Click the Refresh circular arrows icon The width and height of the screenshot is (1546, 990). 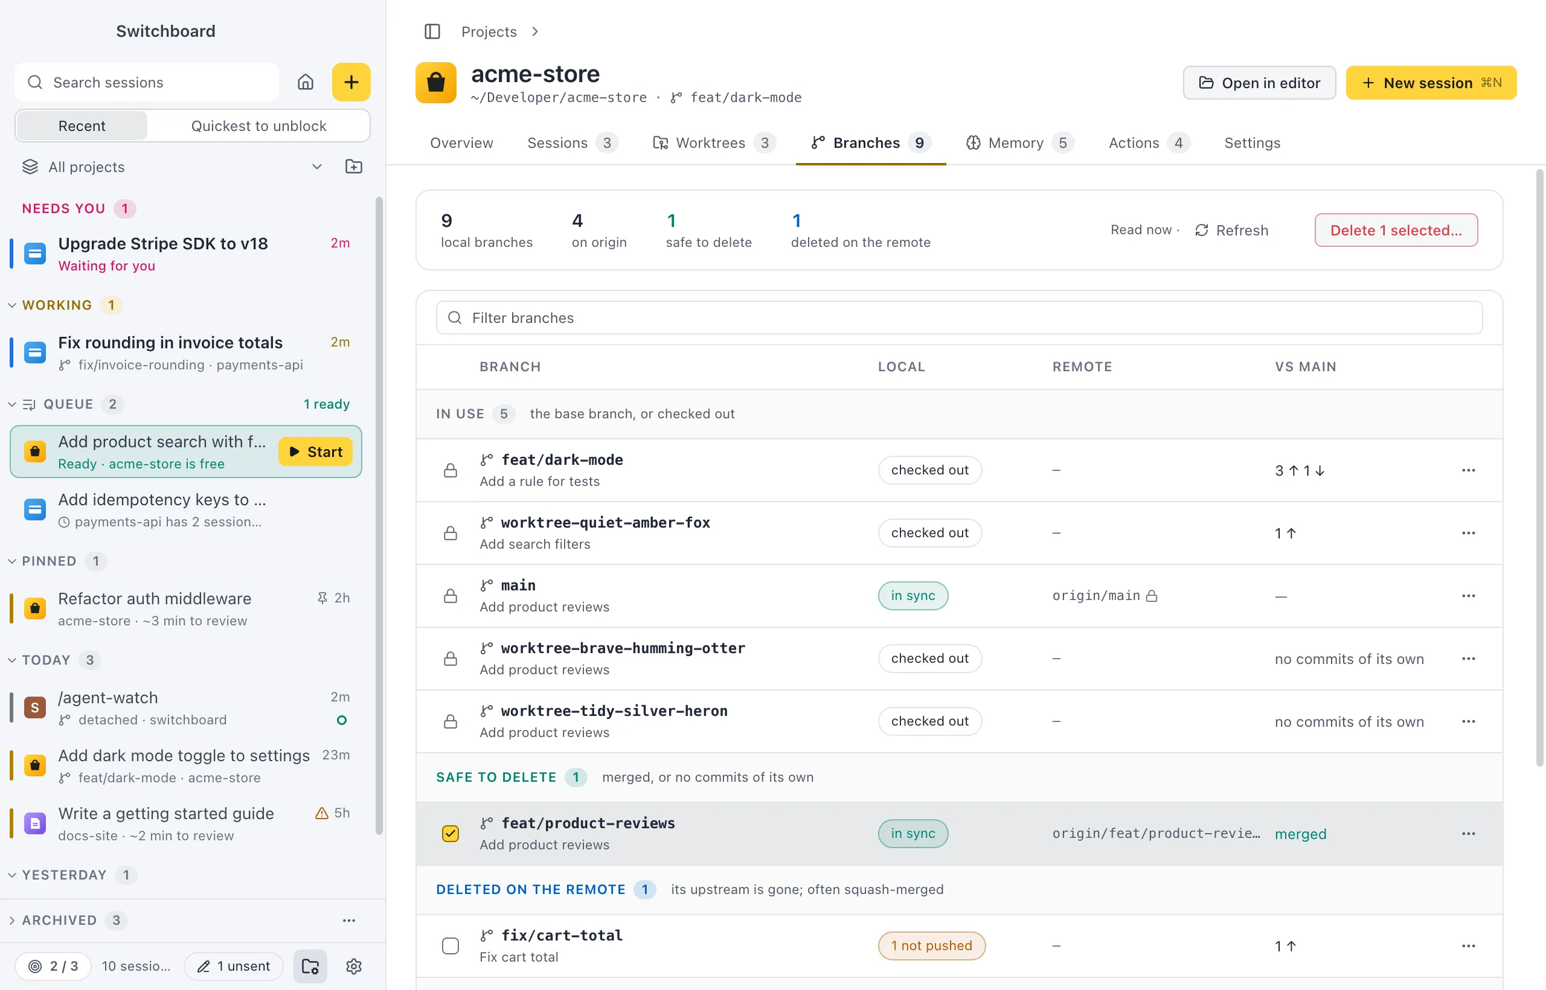[1201, 230]
